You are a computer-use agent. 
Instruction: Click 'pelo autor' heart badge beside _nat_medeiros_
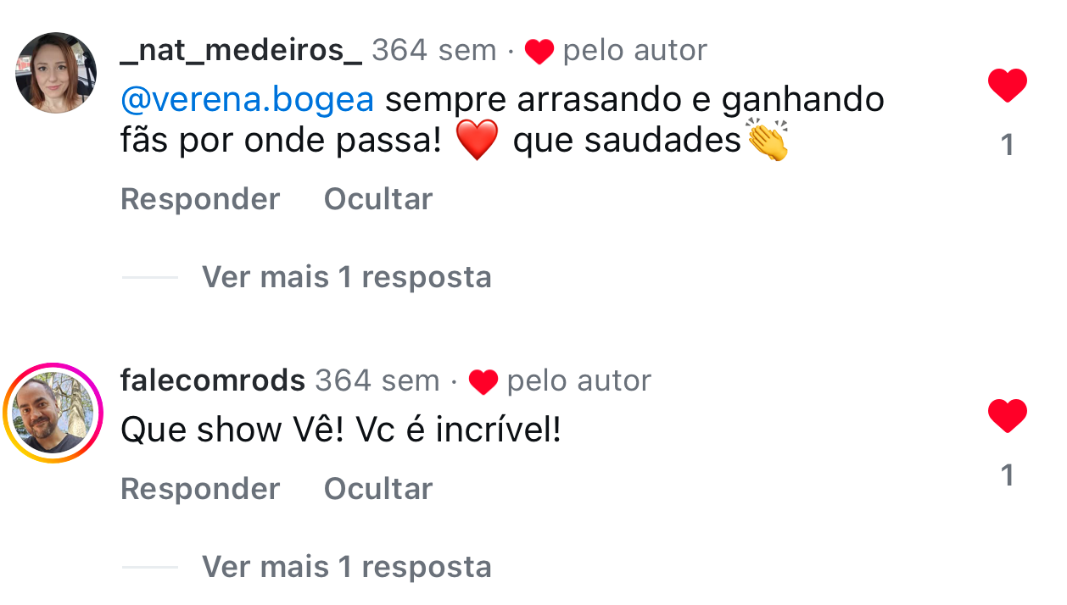(x=616, y=52)
